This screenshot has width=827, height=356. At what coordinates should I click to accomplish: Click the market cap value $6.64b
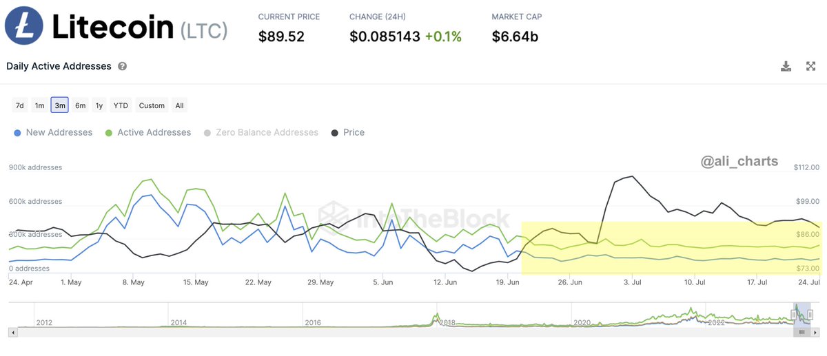point(515,36)
